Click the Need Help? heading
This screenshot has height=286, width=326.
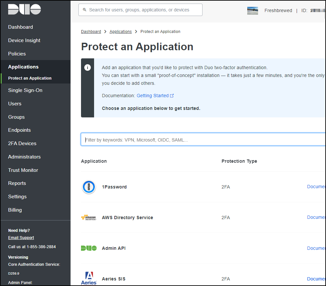tap(19, 230)
